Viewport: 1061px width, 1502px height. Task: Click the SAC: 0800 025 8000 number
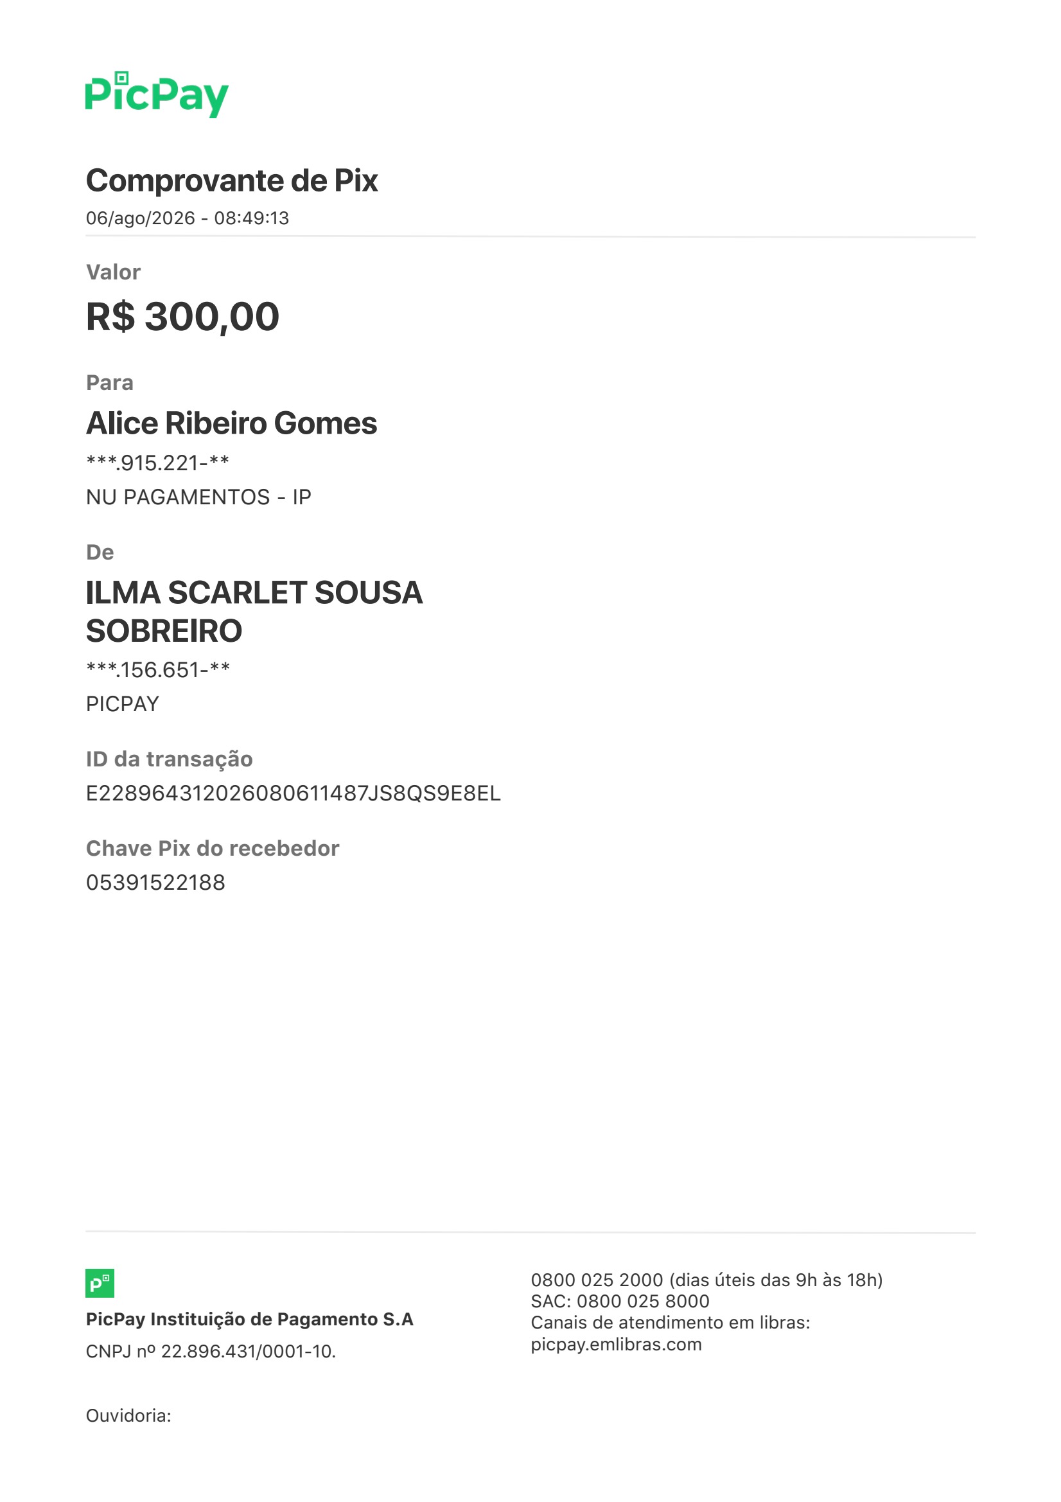point(620,1301)
